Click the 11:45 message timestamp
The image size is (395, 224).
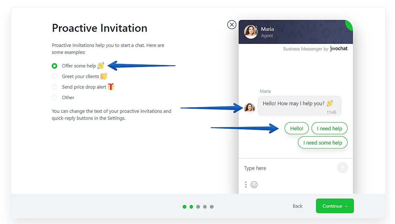(x=331, y=112)
